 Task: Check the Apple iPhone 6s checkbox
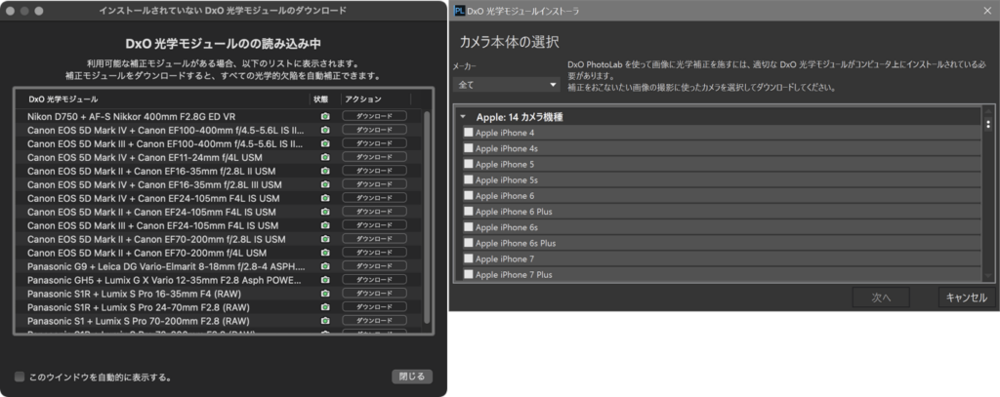(469, 227)
